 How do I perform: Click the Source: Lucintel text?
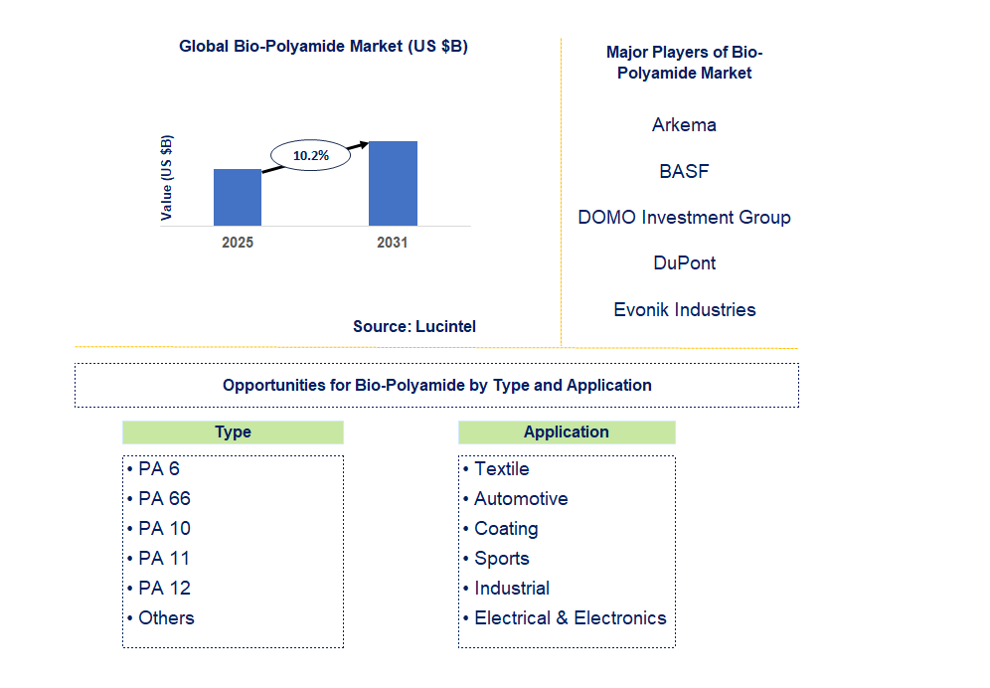click(x=414, y=327)
